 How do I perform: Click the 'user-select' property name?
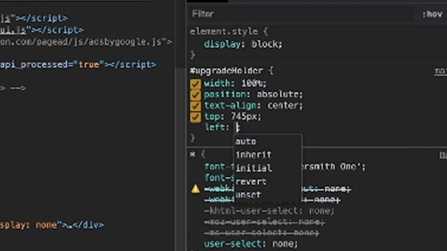[233, 244]
